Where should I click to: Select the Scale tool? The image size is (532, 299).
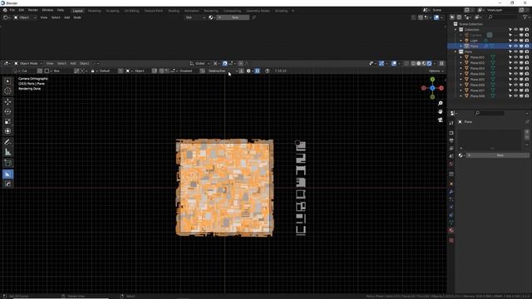pos(7,121)
